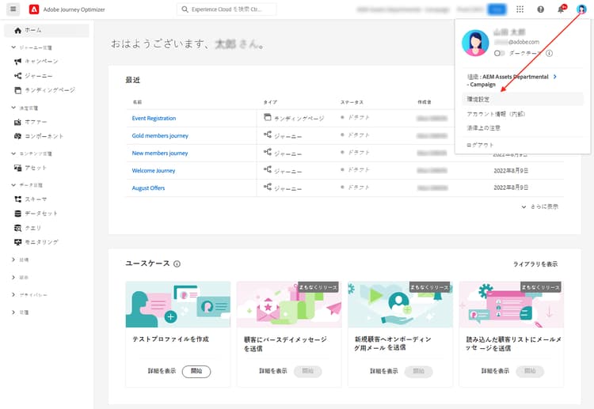Image resolution: width=594 pixels, height=409 pixels.
Task: Select 環境設定 in the profile menu
Action: pyautogui.click(x=523, y=99)
